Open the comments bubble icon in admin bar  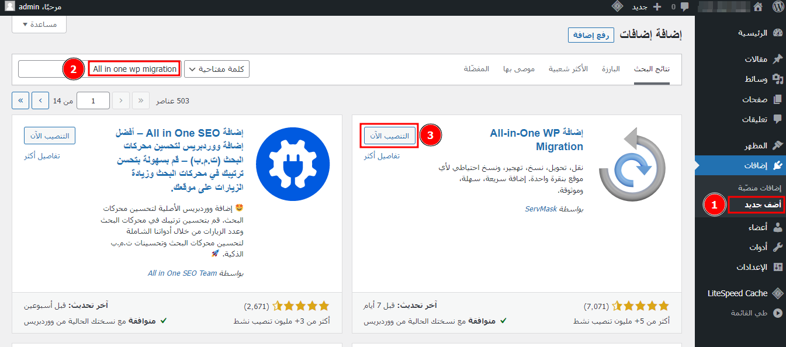click(x=684, y=7)
